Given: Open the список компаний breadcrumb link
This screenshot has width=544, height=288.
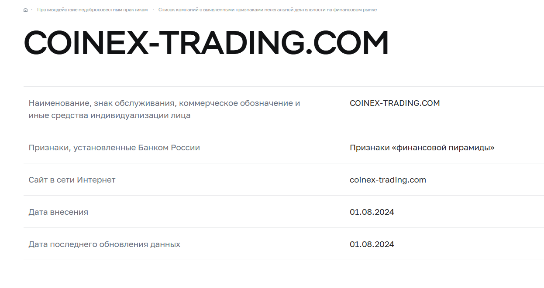Looking at the screenshot, I should (x=268, y=10).
